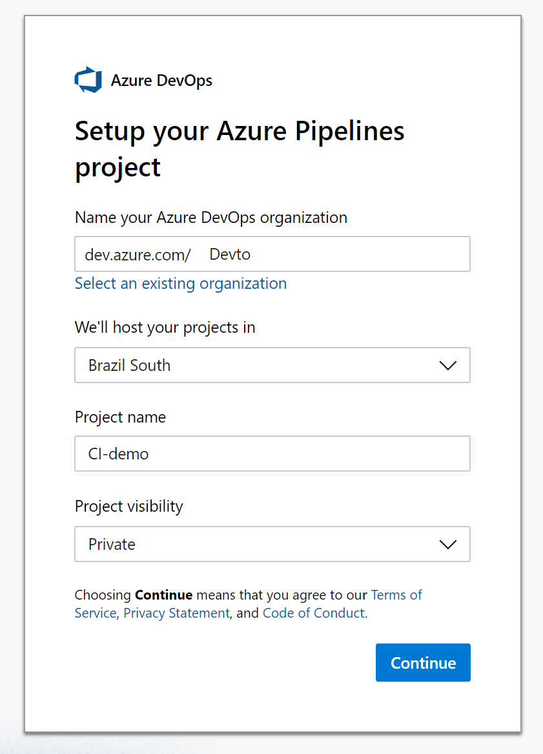Click the We'll host your projects in label
The height and width of the screenshot is (754, 543).
165,328
